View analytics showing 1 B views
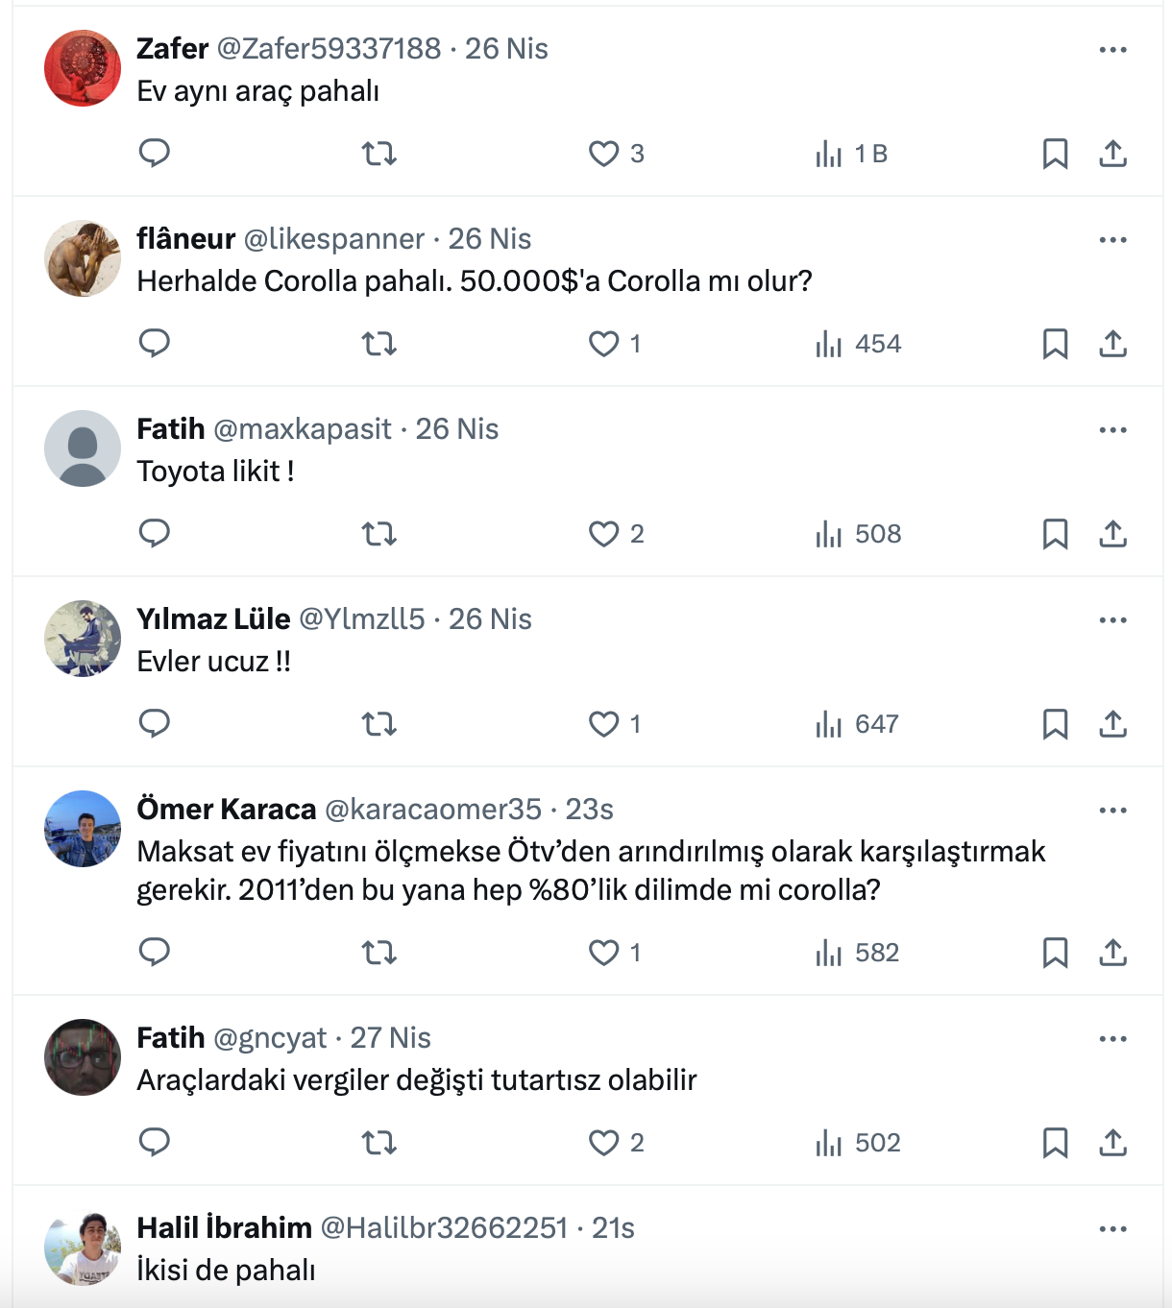The image size is (1172, 1308). click(x=852, y=154)
